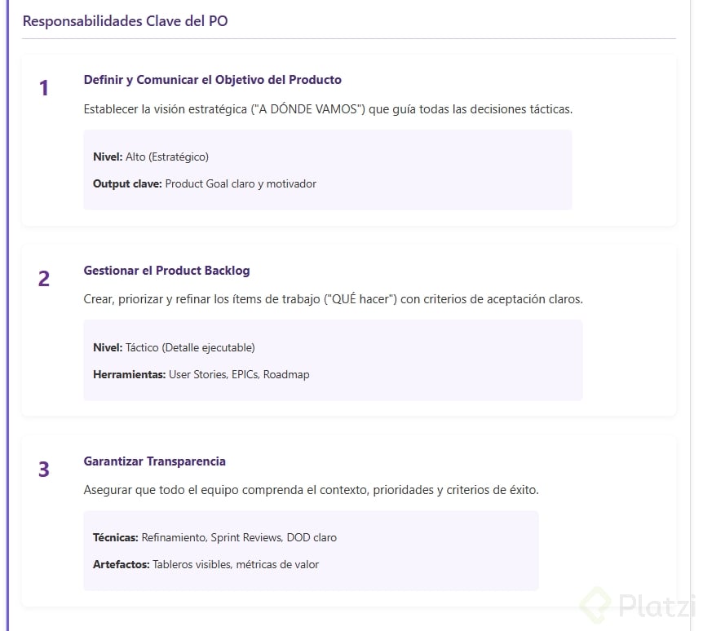The height and width of the screenshot is (631, 703).
Task: Click the "Técnicas: Refinamiento, Sprint Reviews" line
Action: click(x=214, y=537)
